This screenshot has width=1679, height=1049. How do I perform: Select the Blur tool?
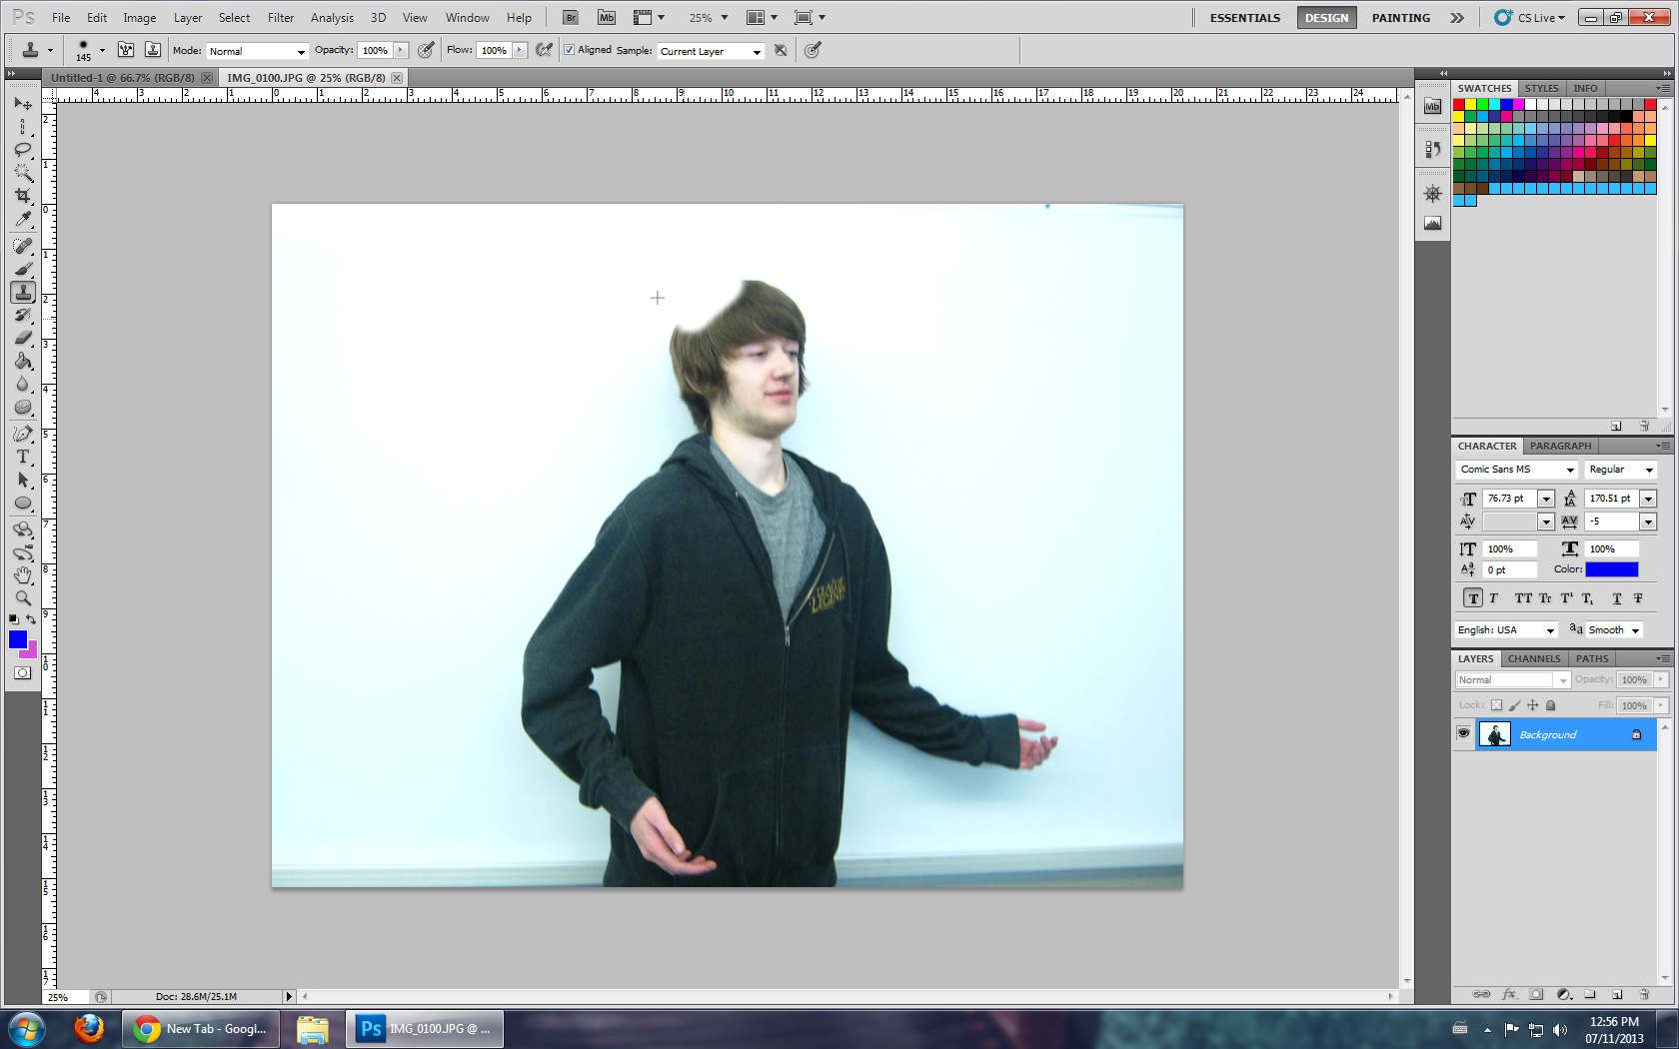pos(23,384)
